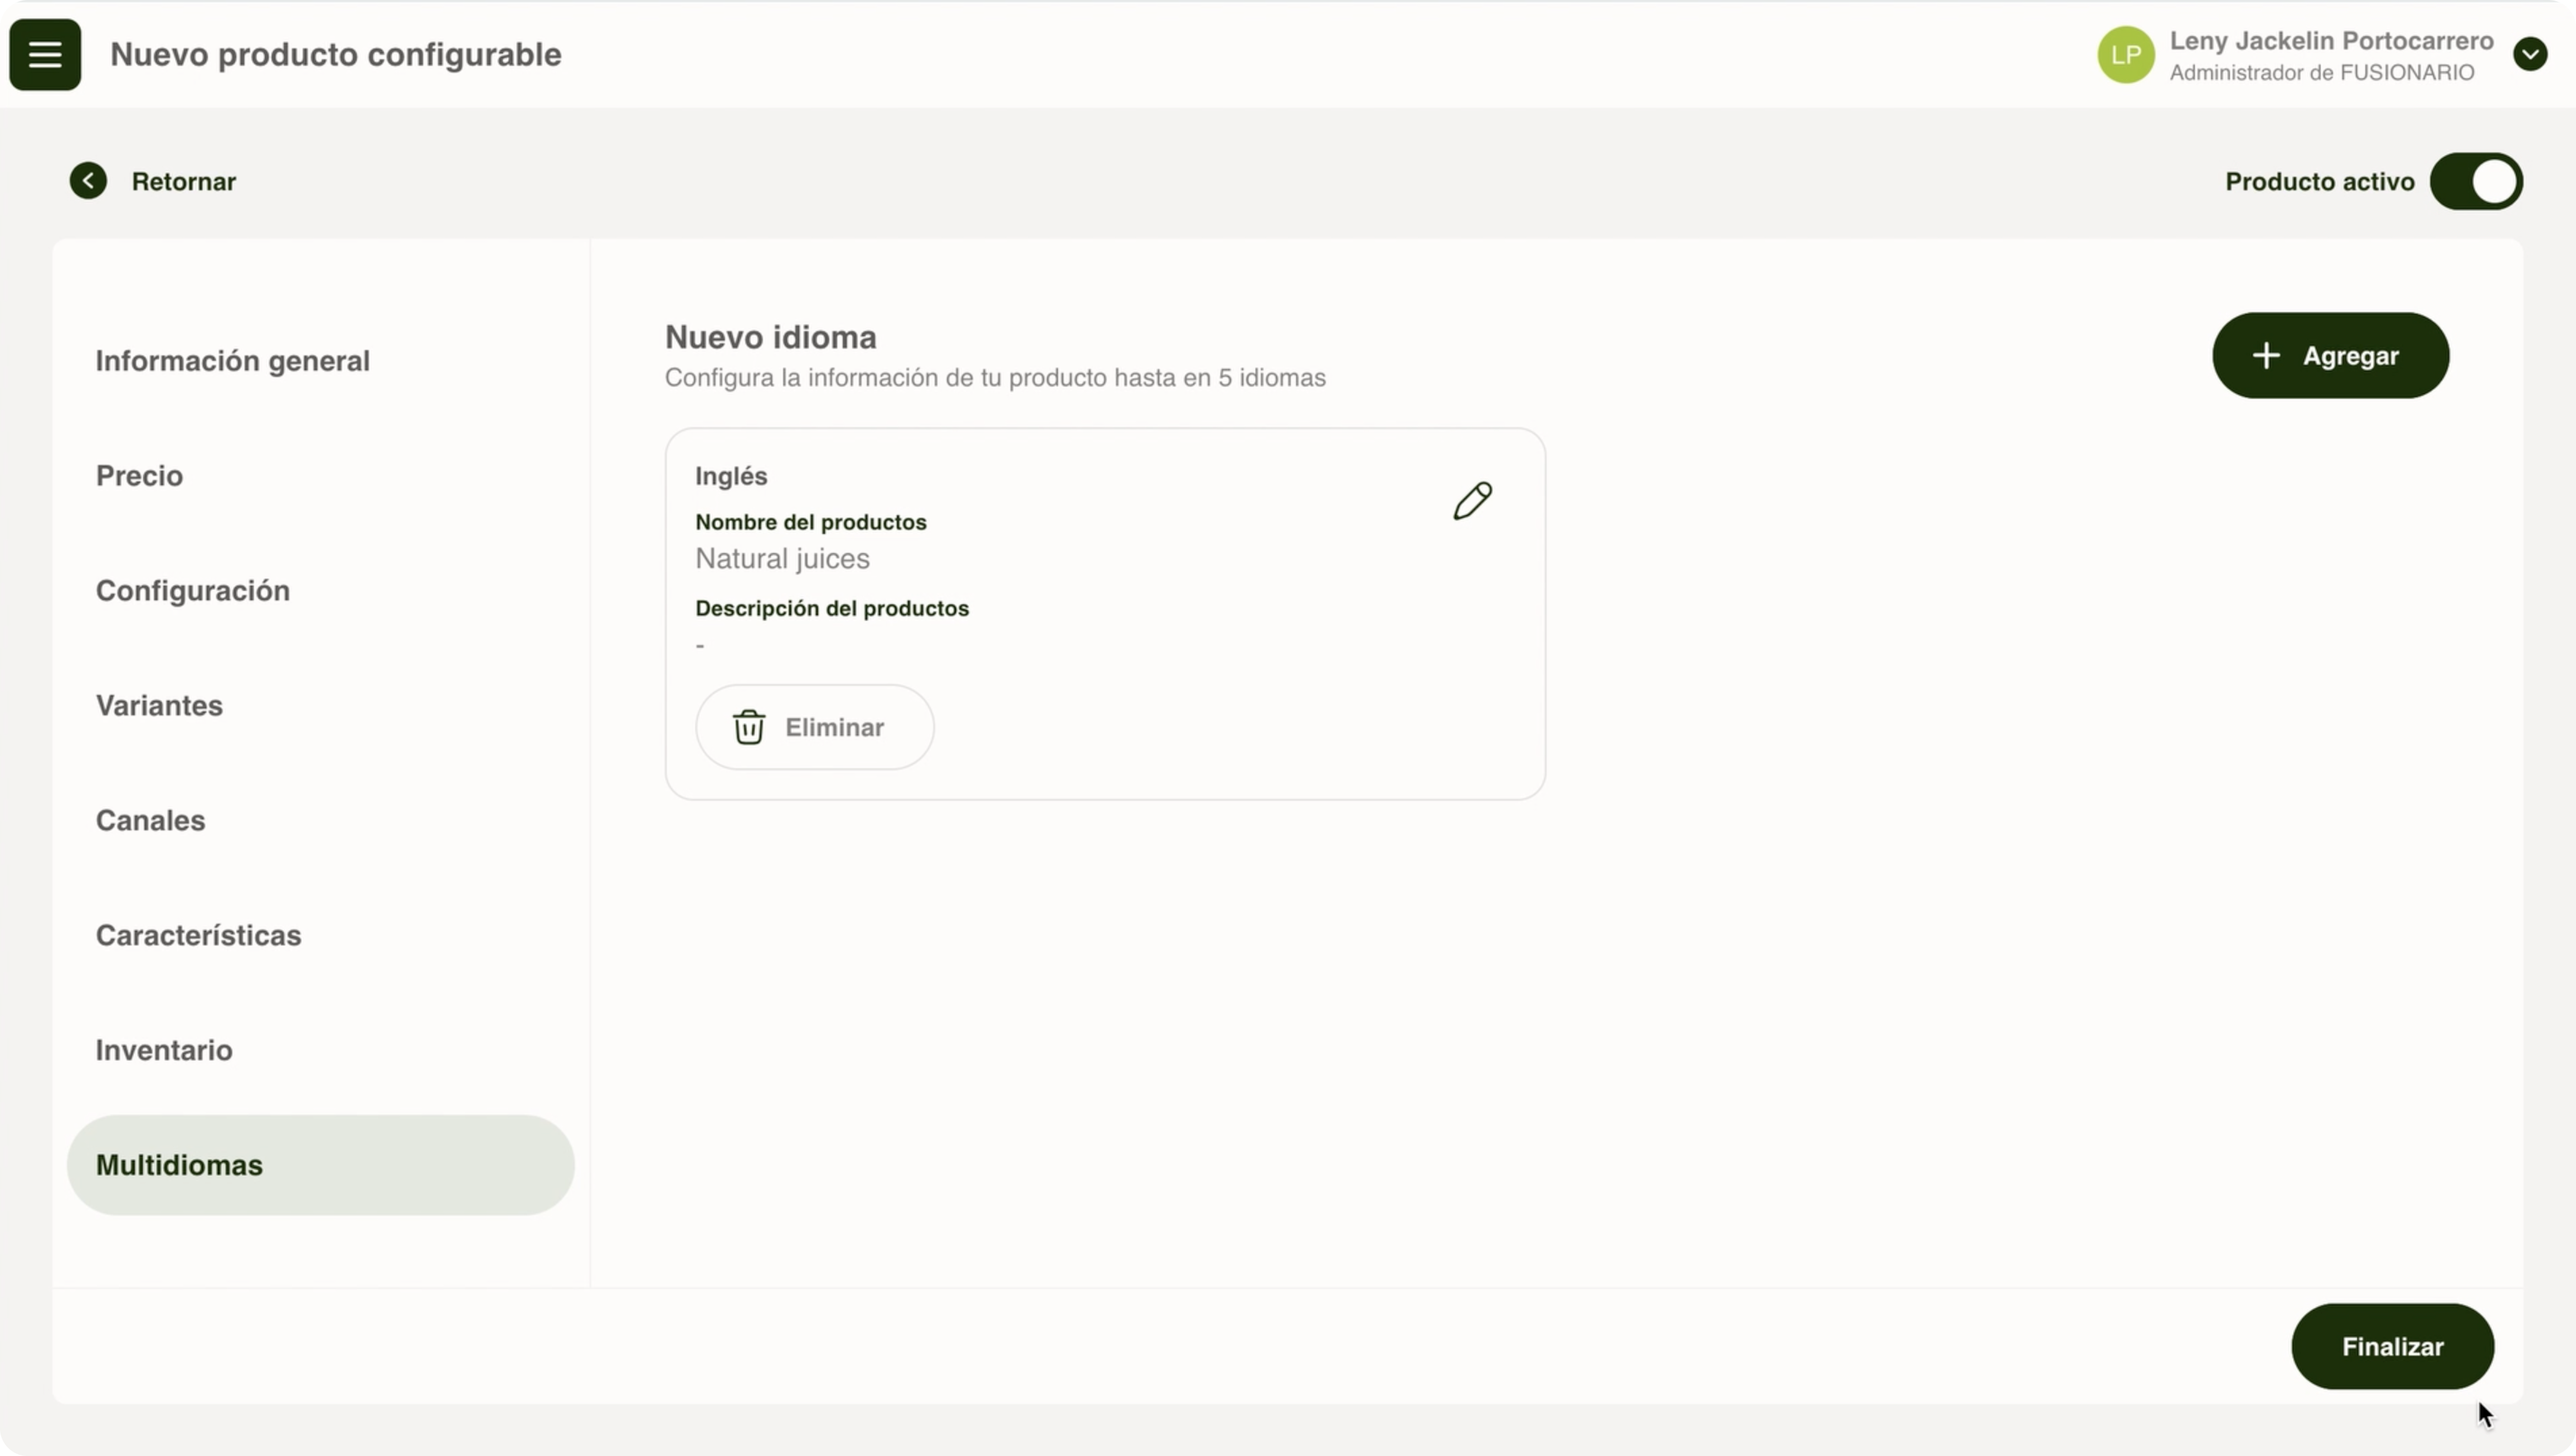Switch to the Configuración section
The height and width of the screenshot is (1456, 2576).
pyautogui.click(x=192, y=591)
